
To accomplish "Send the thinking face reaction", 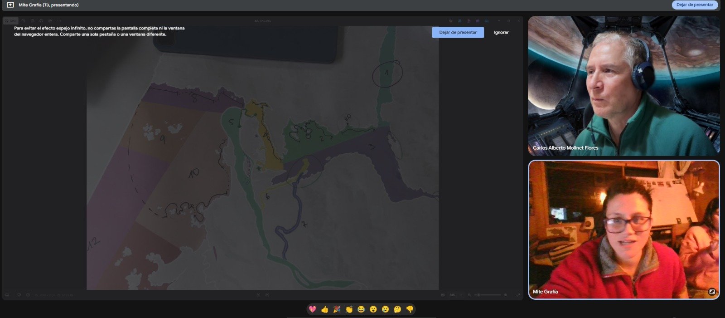I will click(x=397, y=309).
